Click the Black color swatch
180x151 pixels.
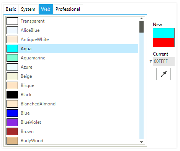[x=12, y=95]
